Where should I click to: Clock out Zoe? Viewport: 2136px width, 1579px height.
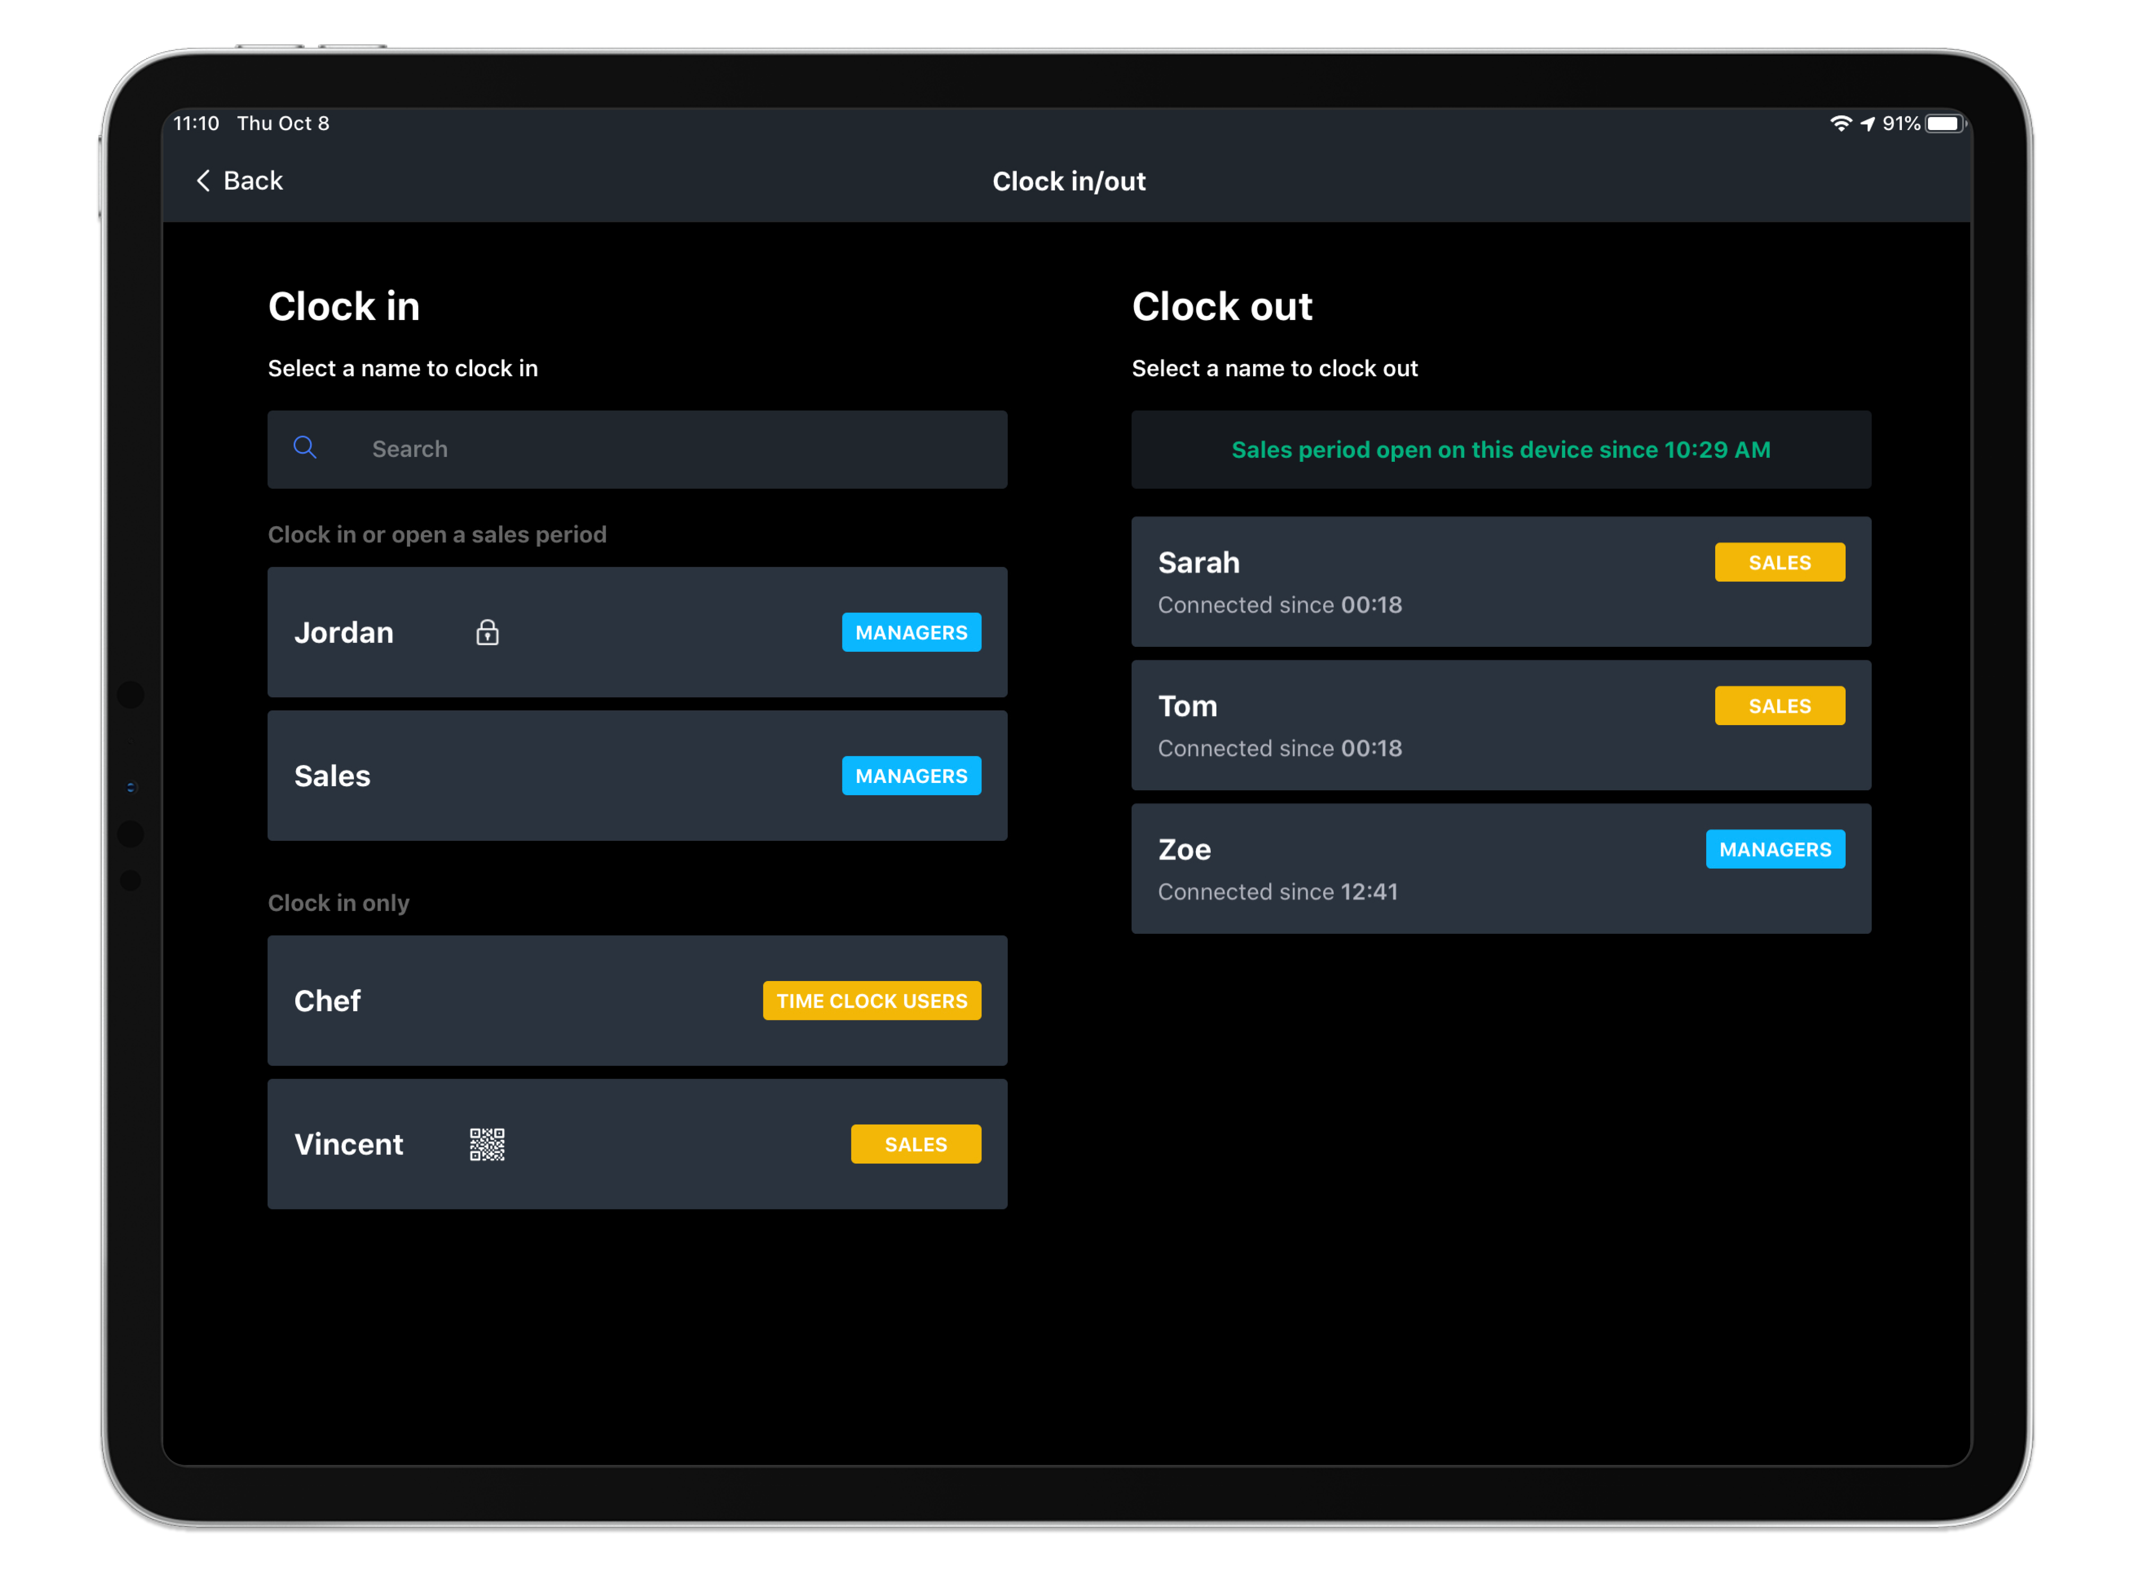1502,869
